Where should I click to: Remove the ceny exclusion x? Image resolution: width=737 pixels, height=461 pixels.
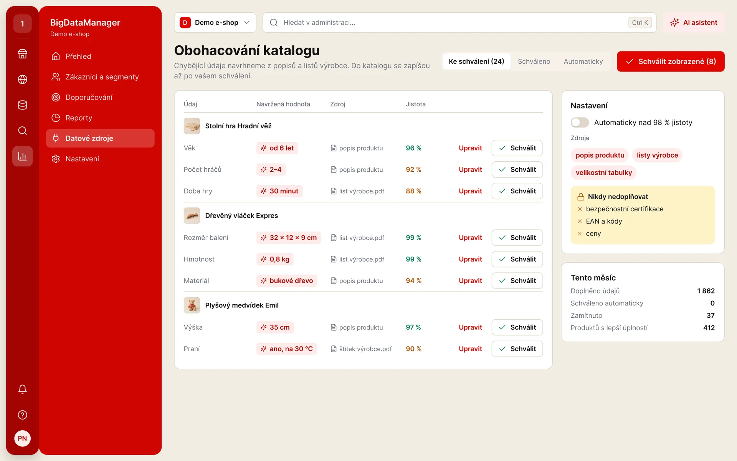580,234
